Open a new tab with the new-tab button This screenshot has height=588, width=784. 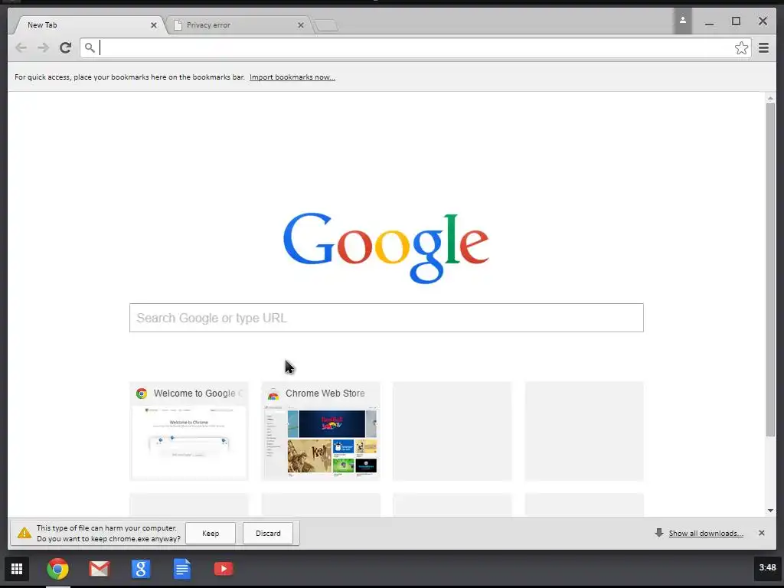coord(326,25)
